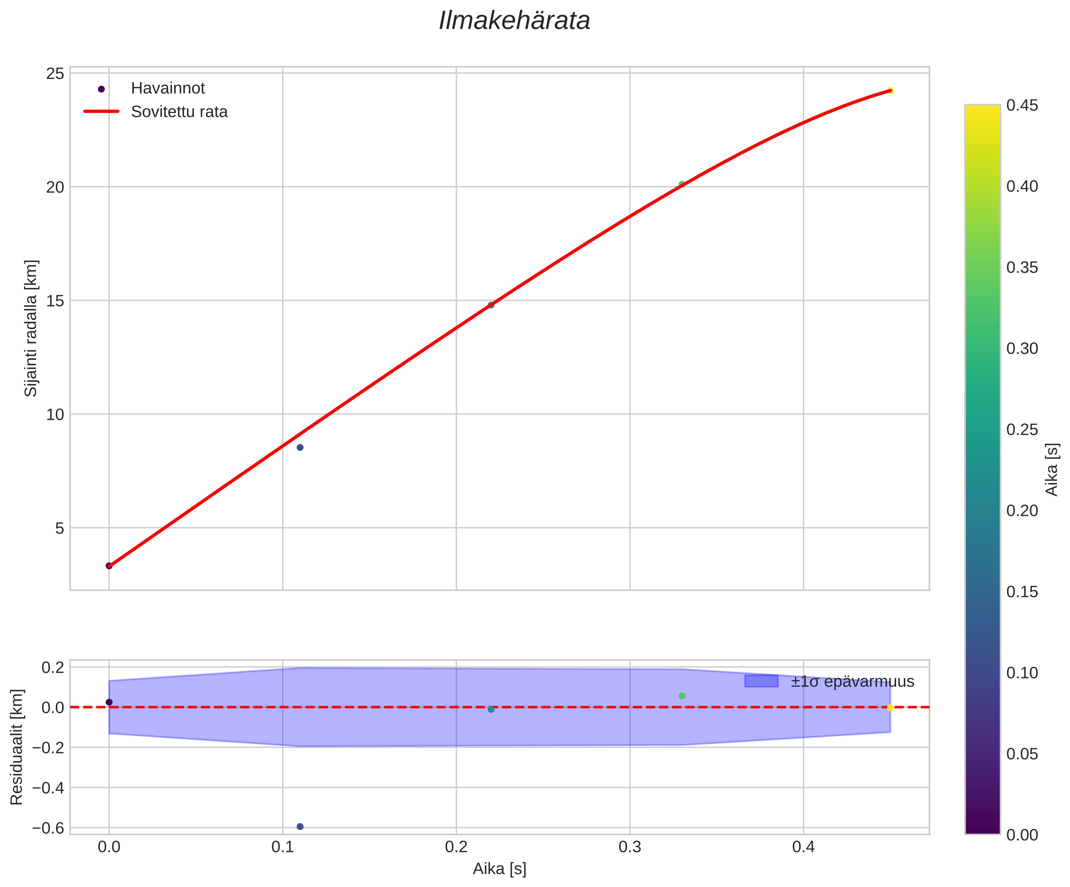Click the Ilmakehärata chart title
Image resolution: width=1070 pixels, height=887 pixels.
pos(514,21)
